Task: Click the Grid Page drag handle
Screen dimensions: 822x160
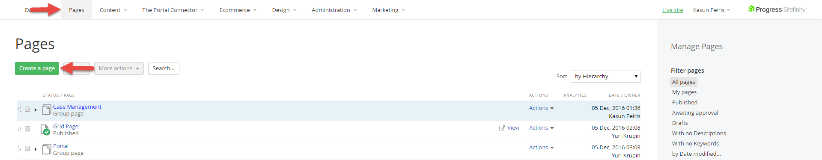Action: [19, 129]
